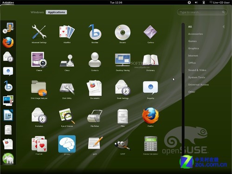
Task: Click the volume icon in top bar
Action: click(x=196, y=2)
